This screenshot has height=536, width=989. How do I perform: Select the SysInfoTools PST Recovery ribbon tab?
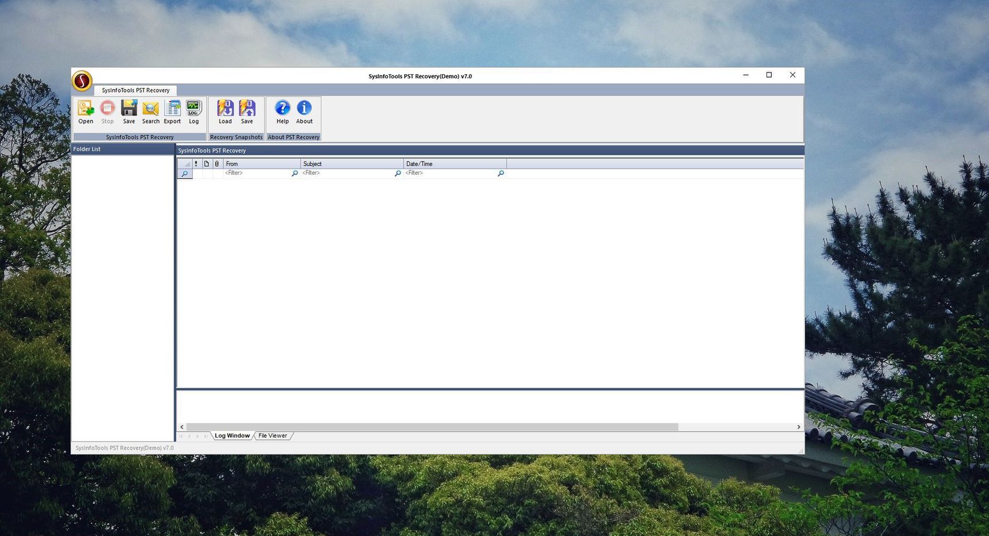[x=136, y=90]
